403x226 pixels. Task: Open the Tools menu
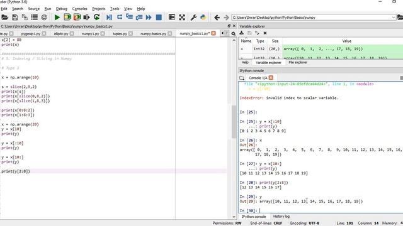(115, 9)
